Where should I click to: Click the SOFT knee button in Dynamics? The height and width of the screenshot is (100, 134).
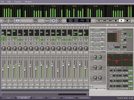(129, 37)
